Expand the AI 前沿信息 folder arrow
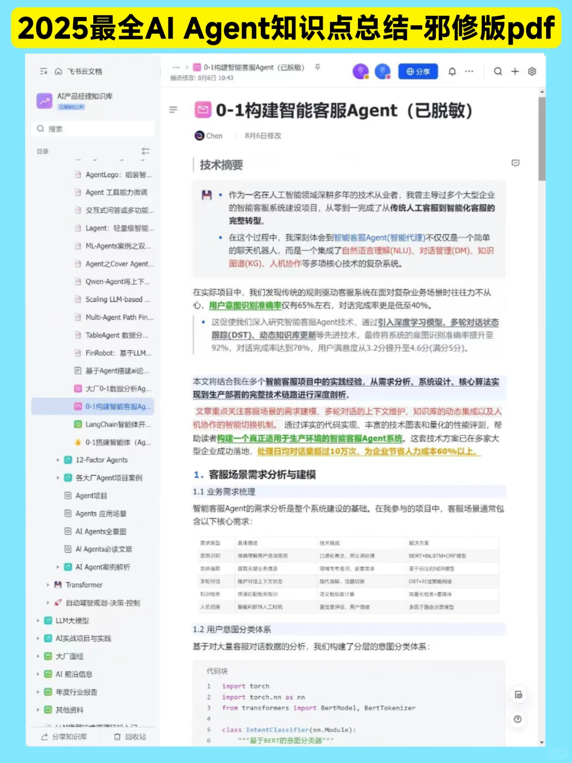Screen dimensions: 572x763 click(x=38, y=674)
